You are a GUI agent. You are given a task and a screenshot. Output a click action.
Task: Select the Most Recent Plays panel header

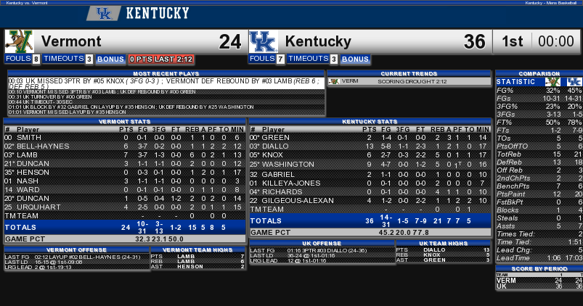tap(166, 73)
